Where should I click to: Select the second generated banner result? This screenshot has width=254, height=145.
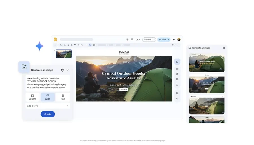coord(207,84)
